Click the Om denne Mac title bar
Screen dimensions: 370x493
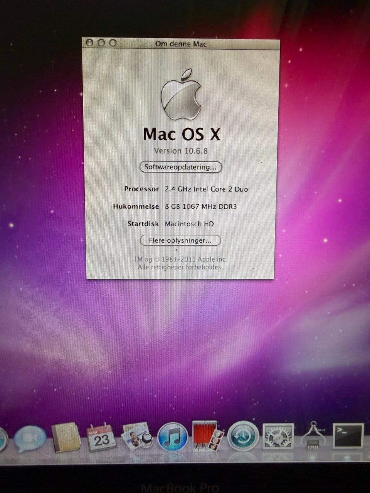(181, 44)
